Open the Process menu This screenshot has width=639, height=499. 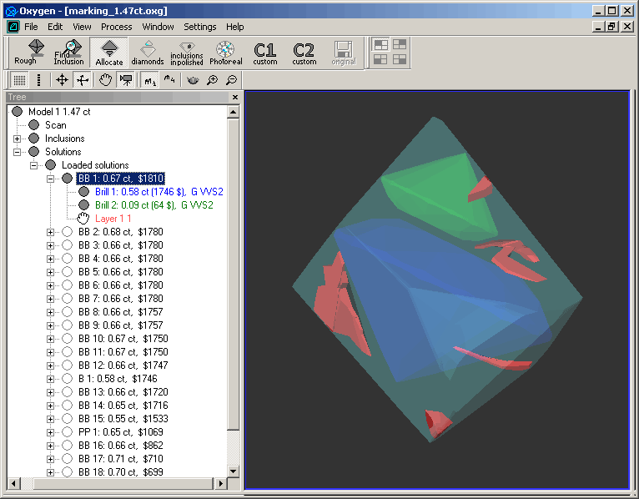116,27
